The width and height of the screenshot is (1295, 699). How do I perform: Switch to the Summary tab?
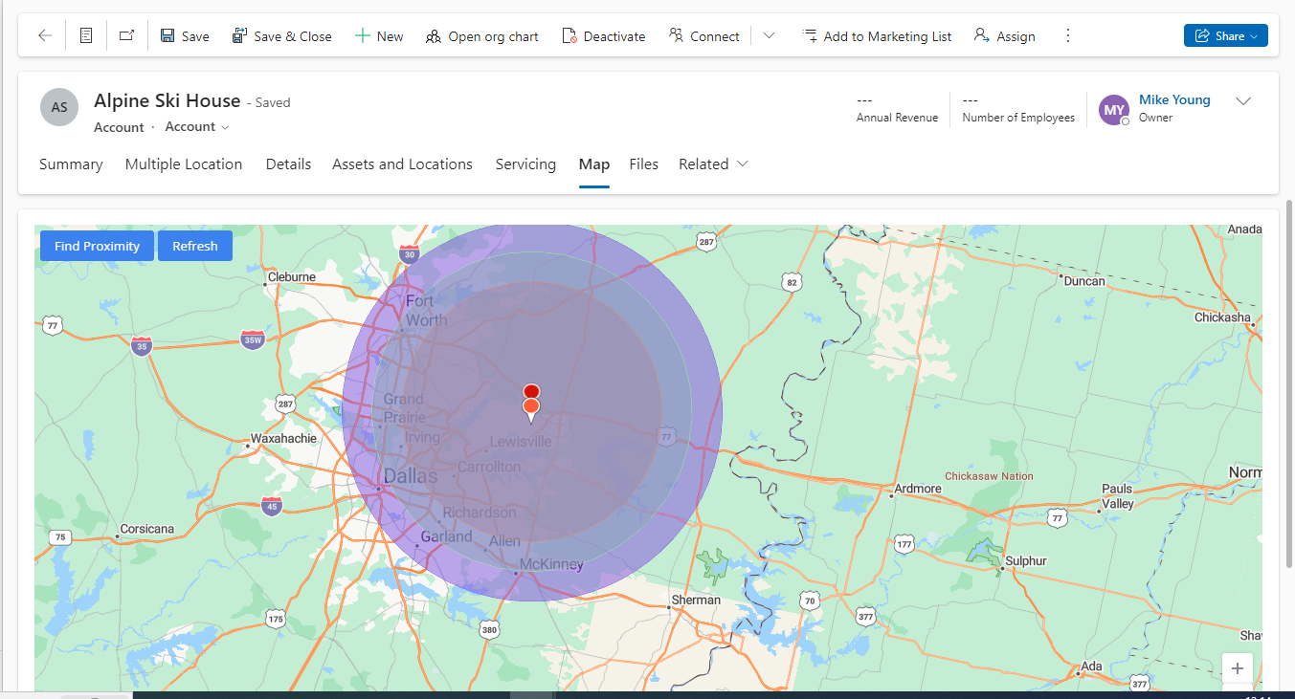(71, 164)
